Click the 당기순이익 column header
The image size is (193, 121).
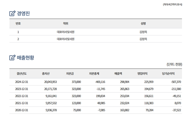pos(168,74)
